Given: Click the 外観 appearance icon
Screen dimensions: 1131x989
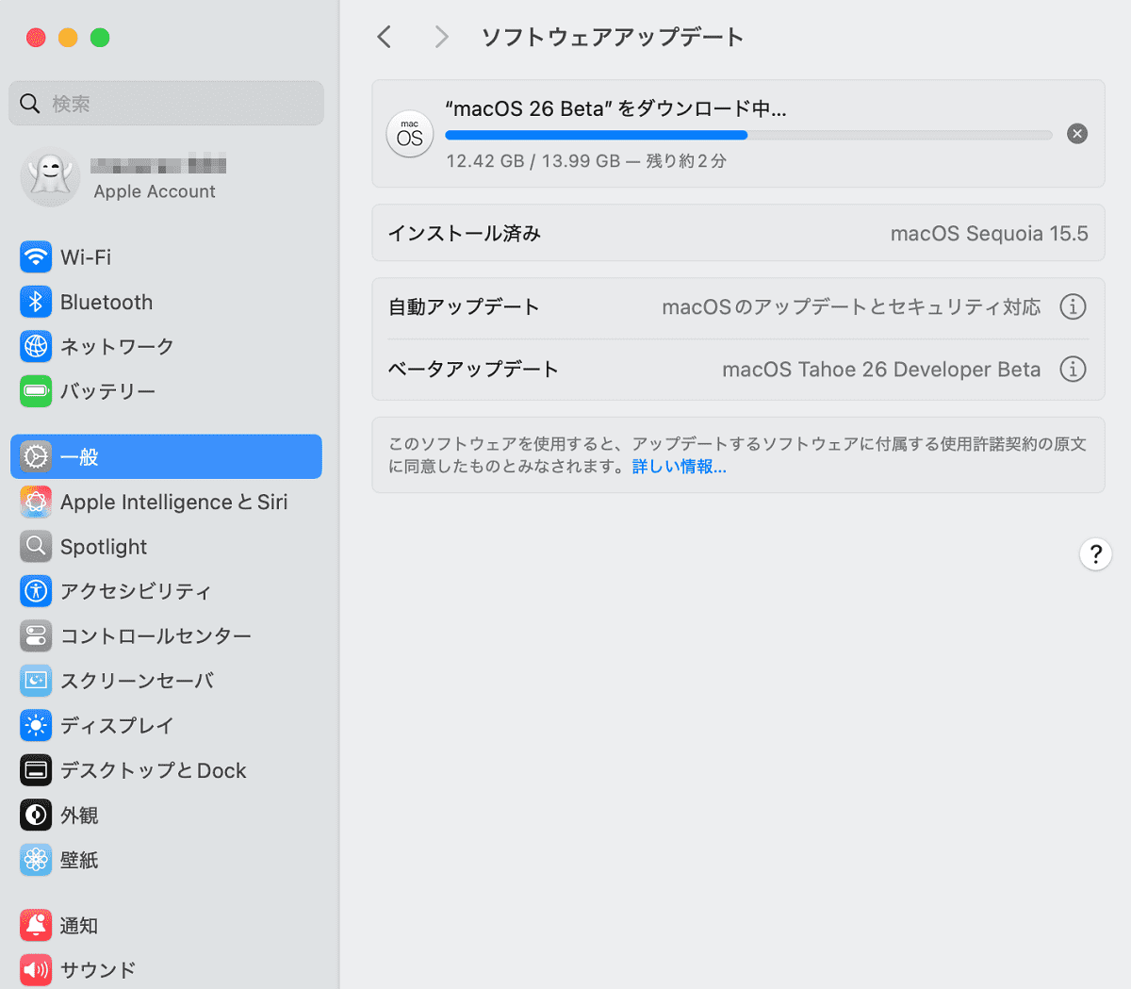Looking at the screenshot, I should tap(36, 815).
